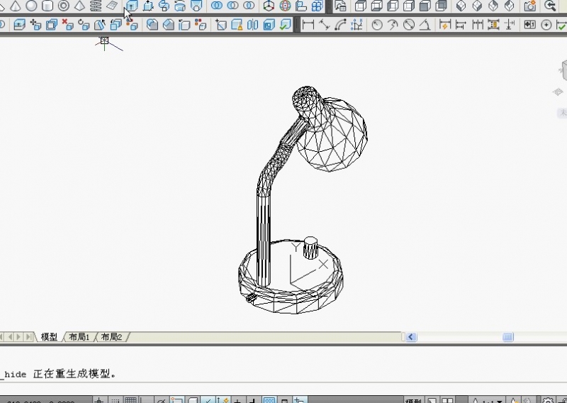Apply the Union boolean operation
The image size is (567, 403).
pos(217,6)
